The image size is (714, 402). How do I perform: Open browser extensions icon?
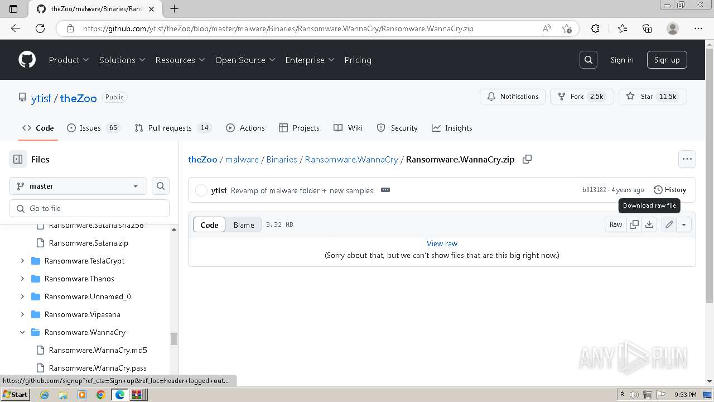595,28
